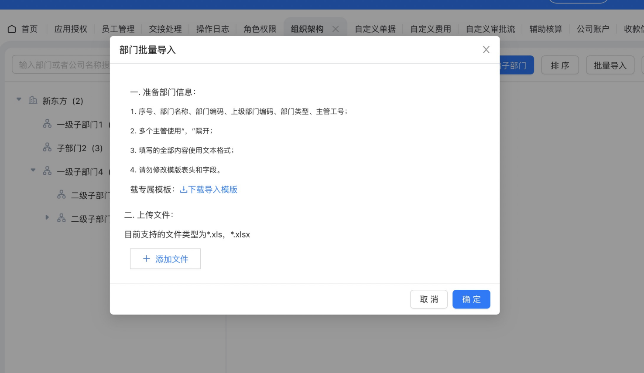644x373 pixels.
Task: Collapse the 新东方 tree node
Action: click(x=19, y=99)
